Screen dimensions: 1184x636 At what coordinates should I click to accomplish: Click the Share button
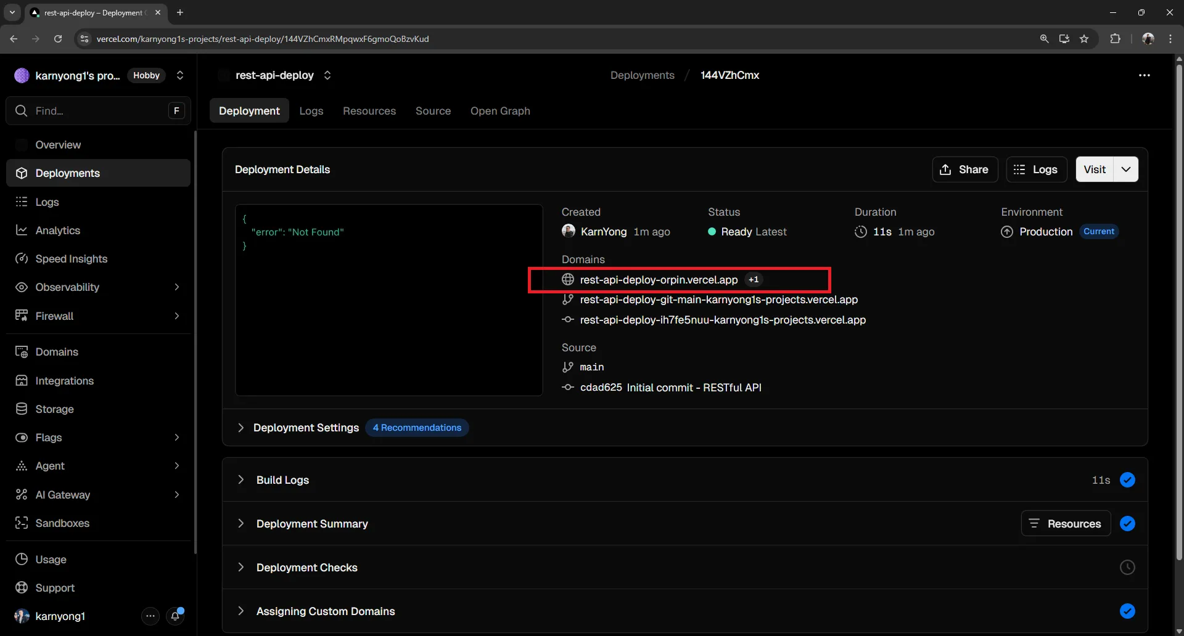click(964, 169)
